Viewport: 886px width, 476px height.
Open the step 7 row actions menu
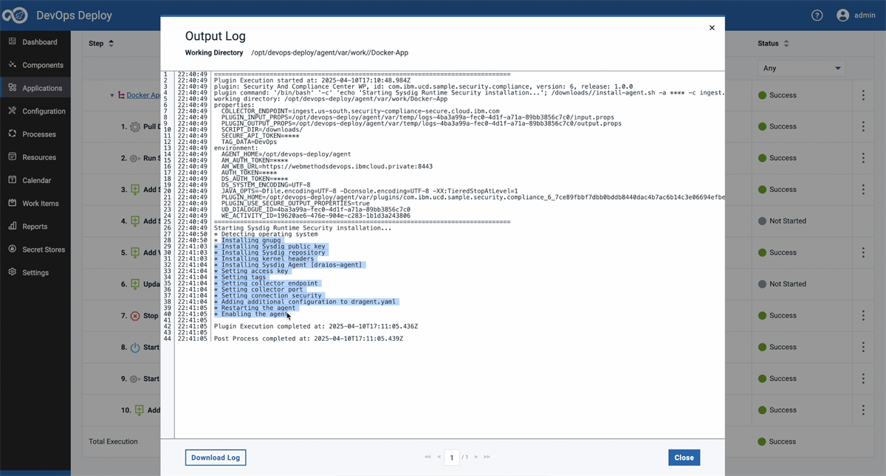[x=863, y=316]
